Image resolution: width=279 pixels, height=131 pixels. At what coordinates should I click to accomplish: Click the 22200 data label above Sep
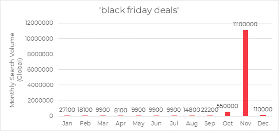210,110
